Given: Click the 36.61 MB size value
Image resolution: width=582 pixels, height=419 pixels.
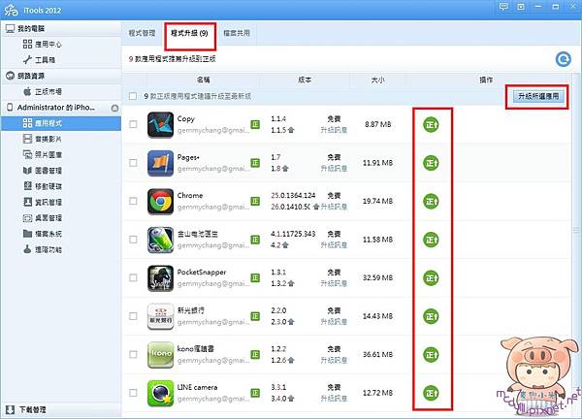Looking at the screenshot, I should pos(377,354).
